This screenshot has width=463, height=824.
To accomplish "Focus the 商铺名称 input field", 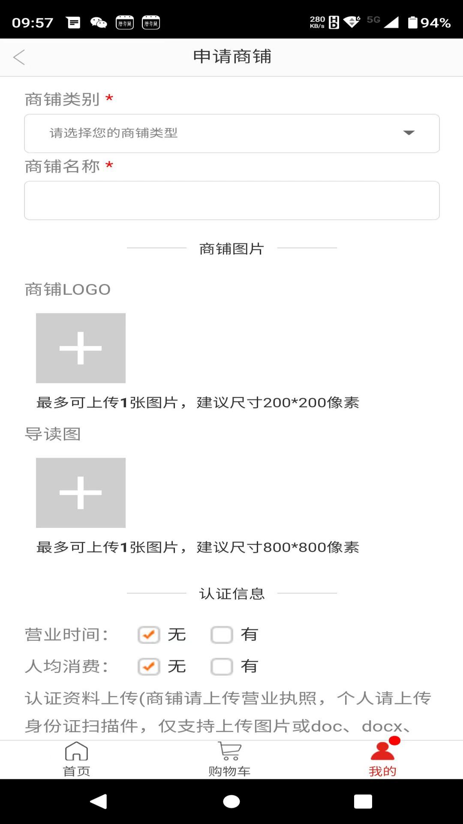I will tap(231, 200).
